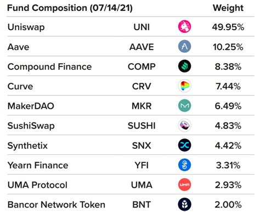Select the AAVE ticker symbol
This screenshot has width=260, height=212.
(142, 47)
